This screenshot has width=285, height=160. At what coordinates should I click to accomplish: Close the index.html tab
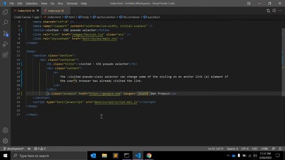coord(38,11)
